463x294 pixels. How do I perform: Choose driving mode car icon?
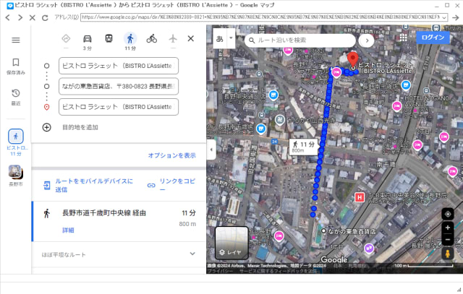click(87, 38)
